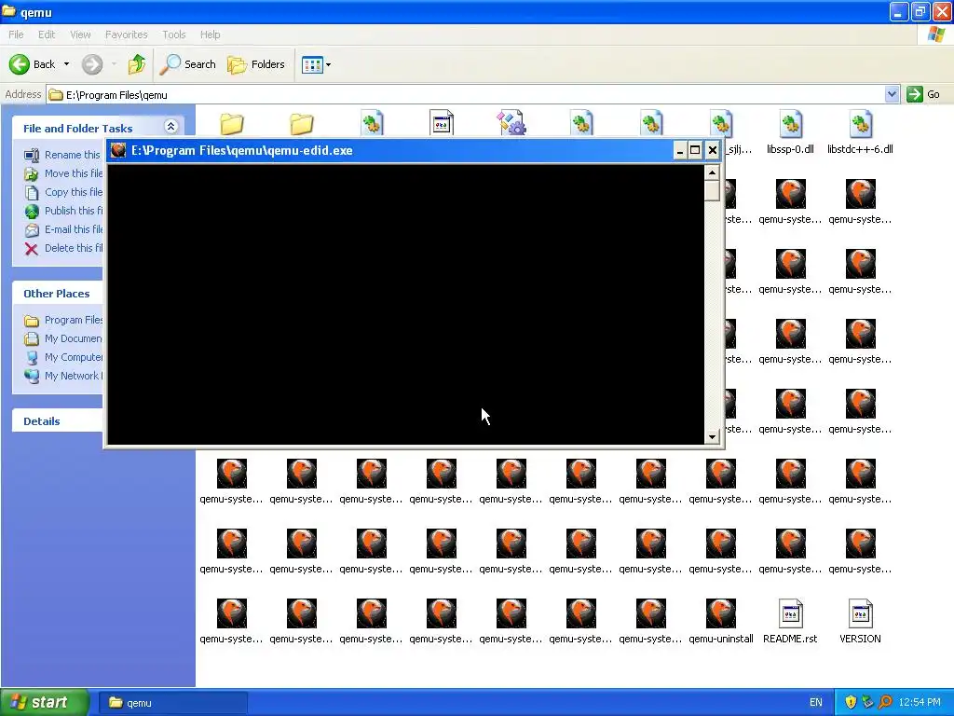Click the explorer window folder title icon

click(x=8, y=11)
